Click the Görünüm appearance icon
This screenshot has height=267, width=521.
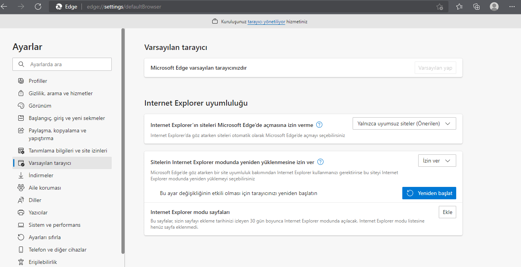21,106
